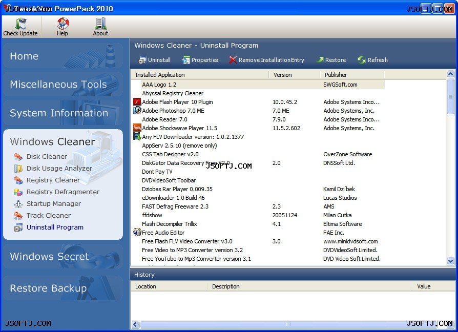This screenshot has width=458, height=332.
Task: Click the Startup Manager icon
Action: [18, 204]
